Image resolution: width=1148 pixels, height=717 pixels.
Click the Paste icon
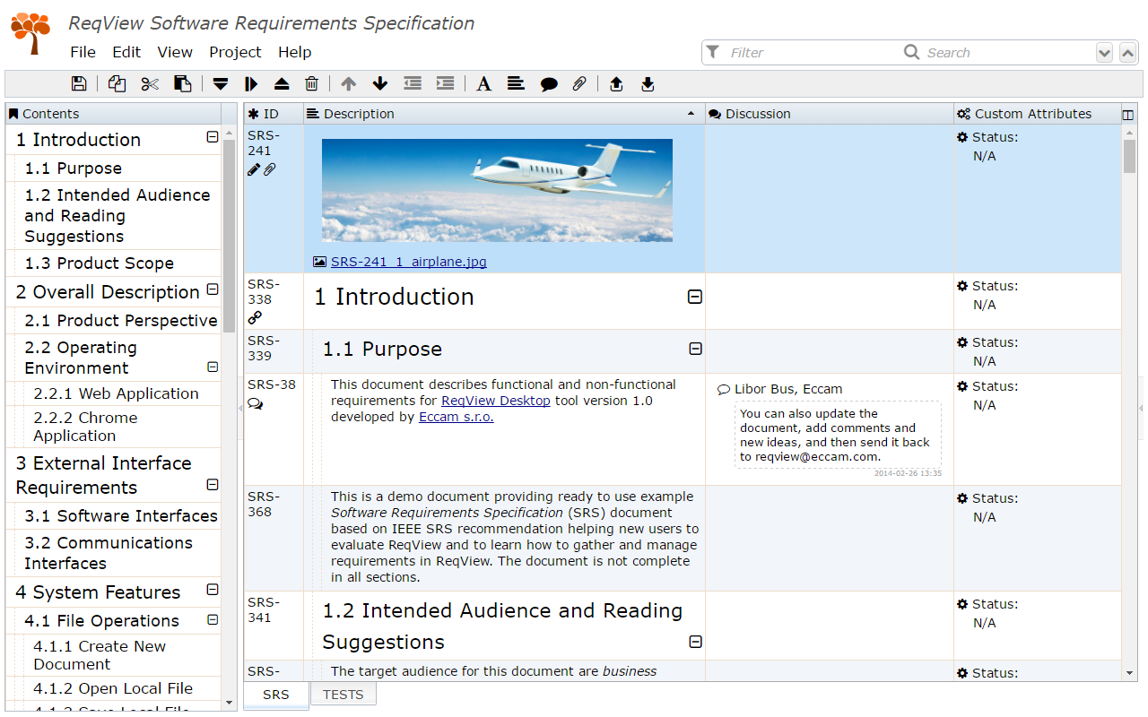[x=182, y=83]
